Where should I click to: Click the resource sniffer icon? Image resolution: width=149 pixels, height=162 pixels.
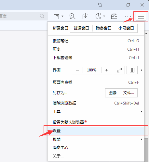[72, 16]
